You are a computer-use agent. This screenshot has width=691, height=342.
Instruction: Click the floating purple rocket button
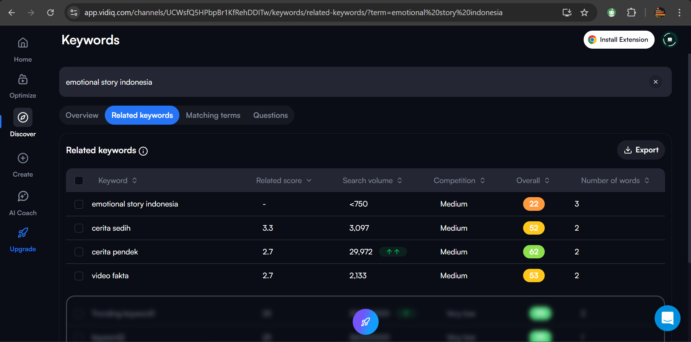pos(365,322)
